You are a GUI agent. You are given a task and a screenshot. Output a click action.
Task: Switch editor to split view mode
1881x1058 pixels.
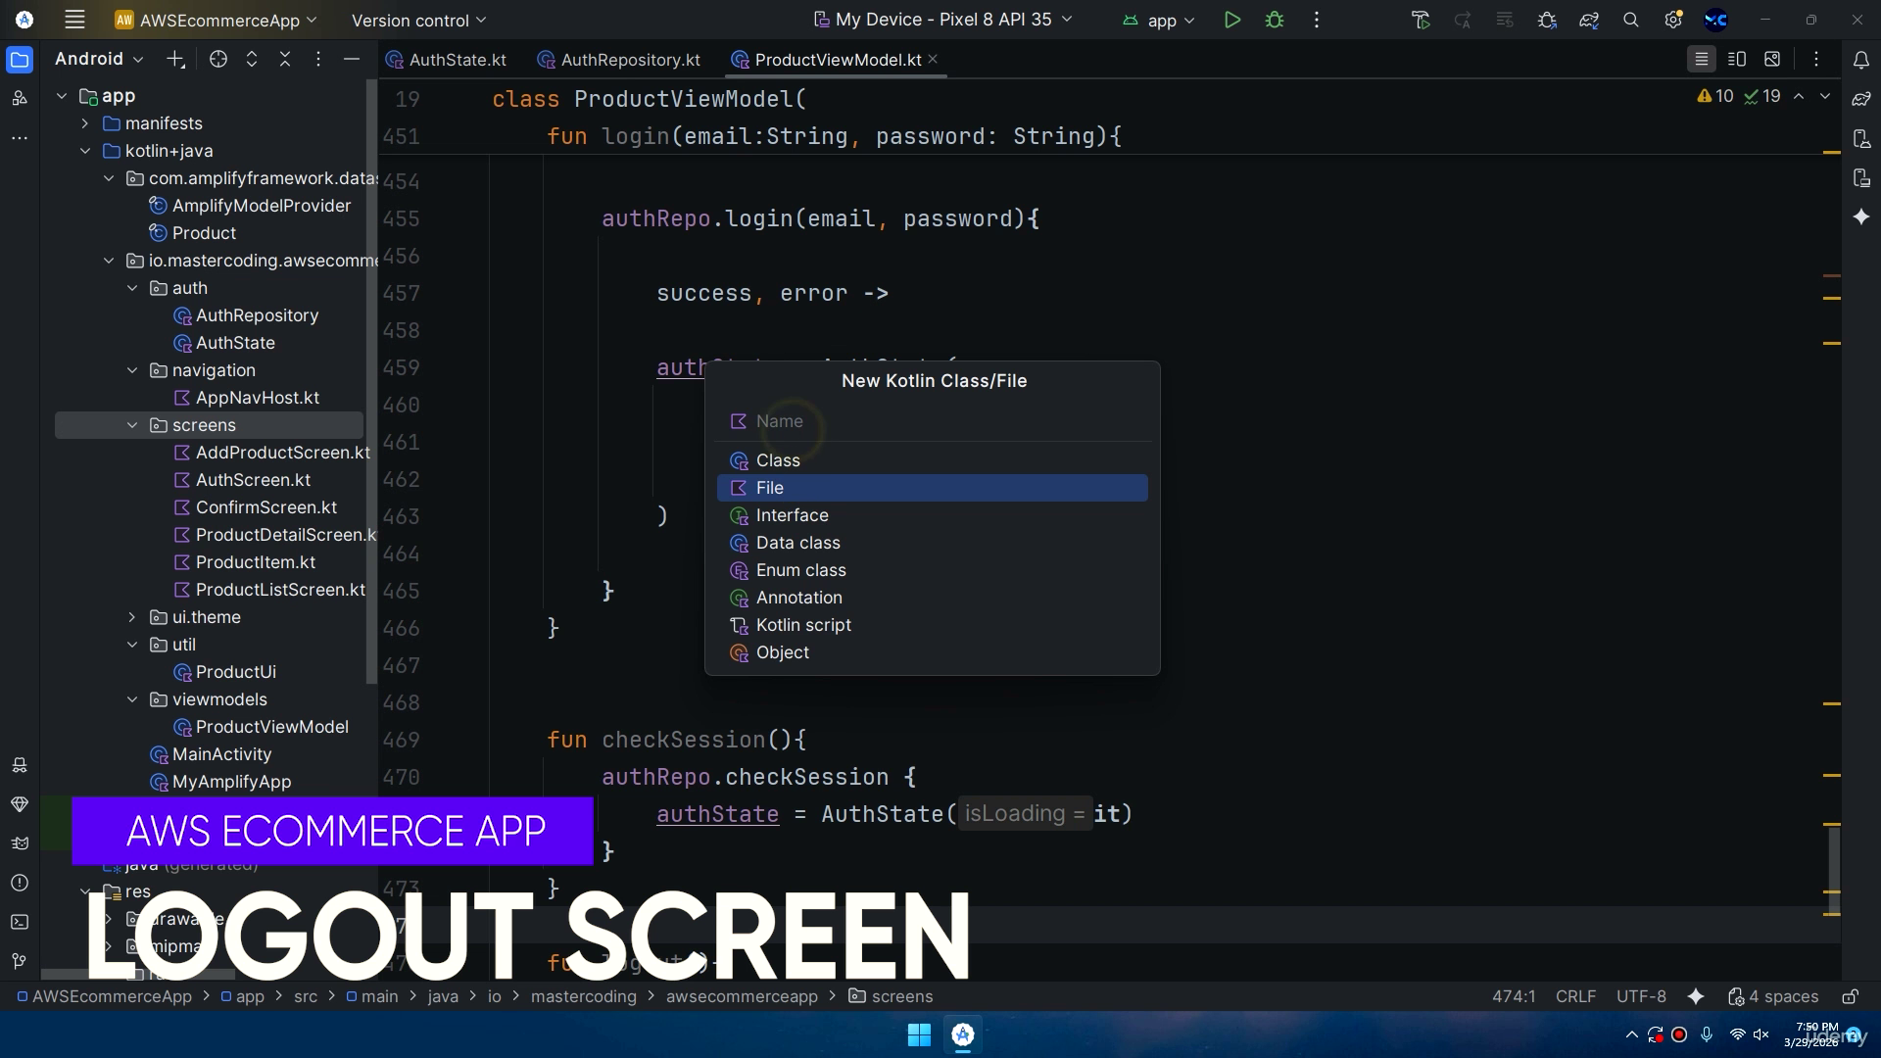pyautogui.click(x=1737, y=60)
